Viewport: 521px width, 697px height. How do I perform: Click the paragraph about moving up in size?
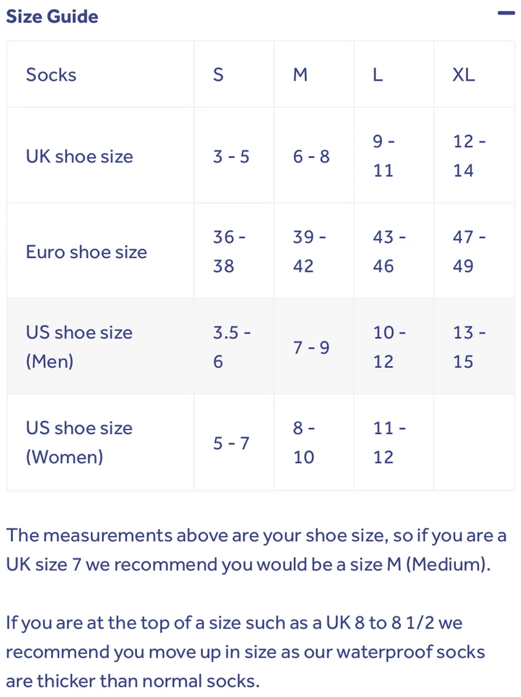click(x=245, y=652)
